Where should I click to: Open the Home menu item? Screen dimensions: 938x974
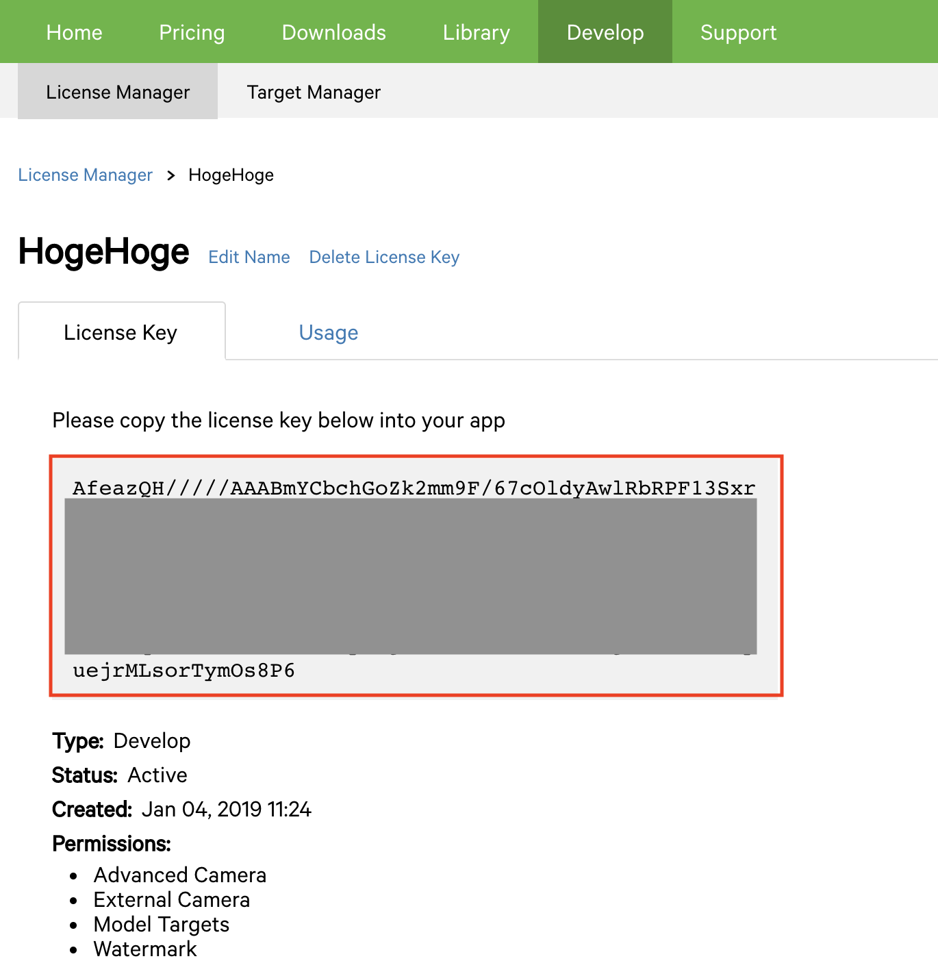pos(74,32)
